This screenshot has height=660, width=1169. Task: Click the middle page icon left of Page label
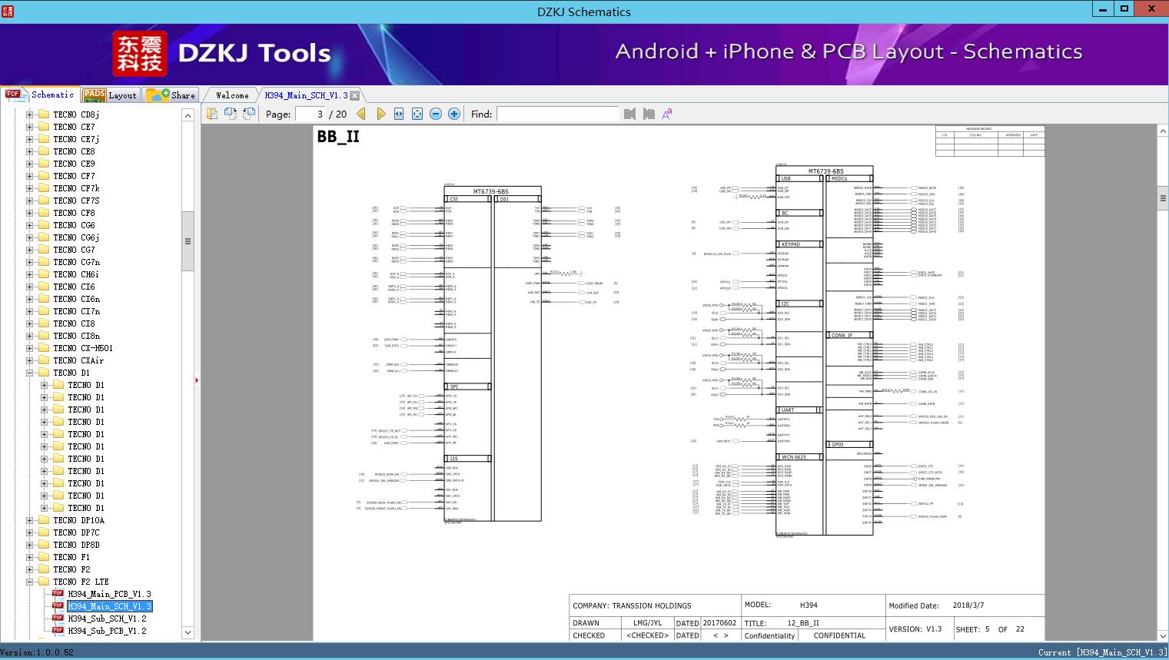click(231, 114)
